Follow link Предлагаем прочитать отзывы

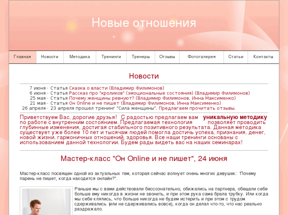pyautogui.click(x=197, y=108)
